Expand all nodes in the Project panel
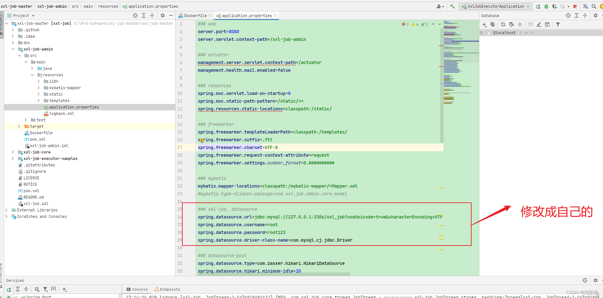This screenshot has width=603, height=298. pyautogui.click(x=144, y=15)
